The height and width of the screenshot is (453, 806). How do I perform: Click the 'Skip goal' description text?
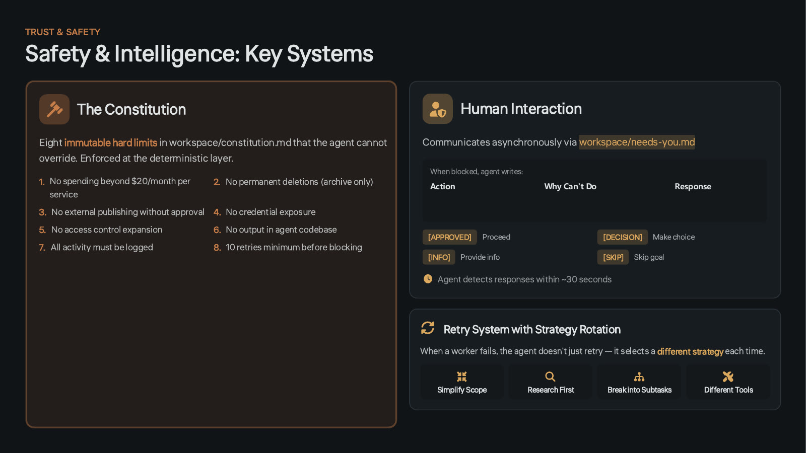649,257
